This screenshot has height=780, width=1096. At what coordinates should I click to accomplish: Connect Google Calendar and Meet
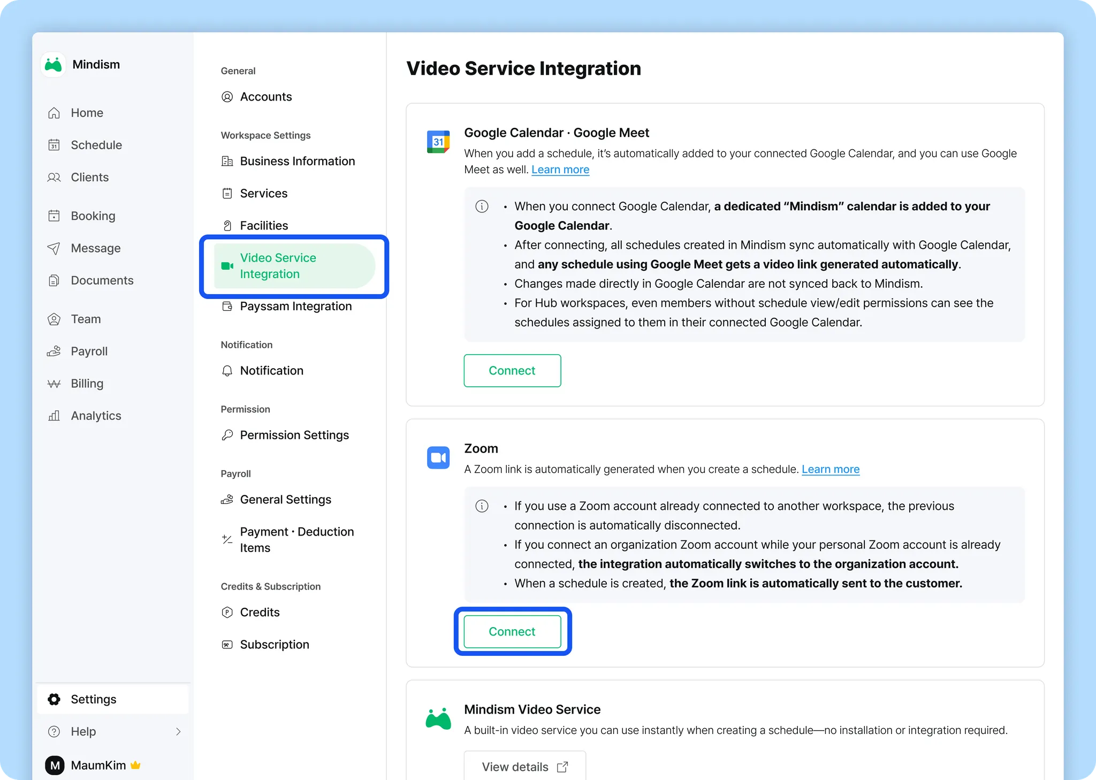coord(512,370)
